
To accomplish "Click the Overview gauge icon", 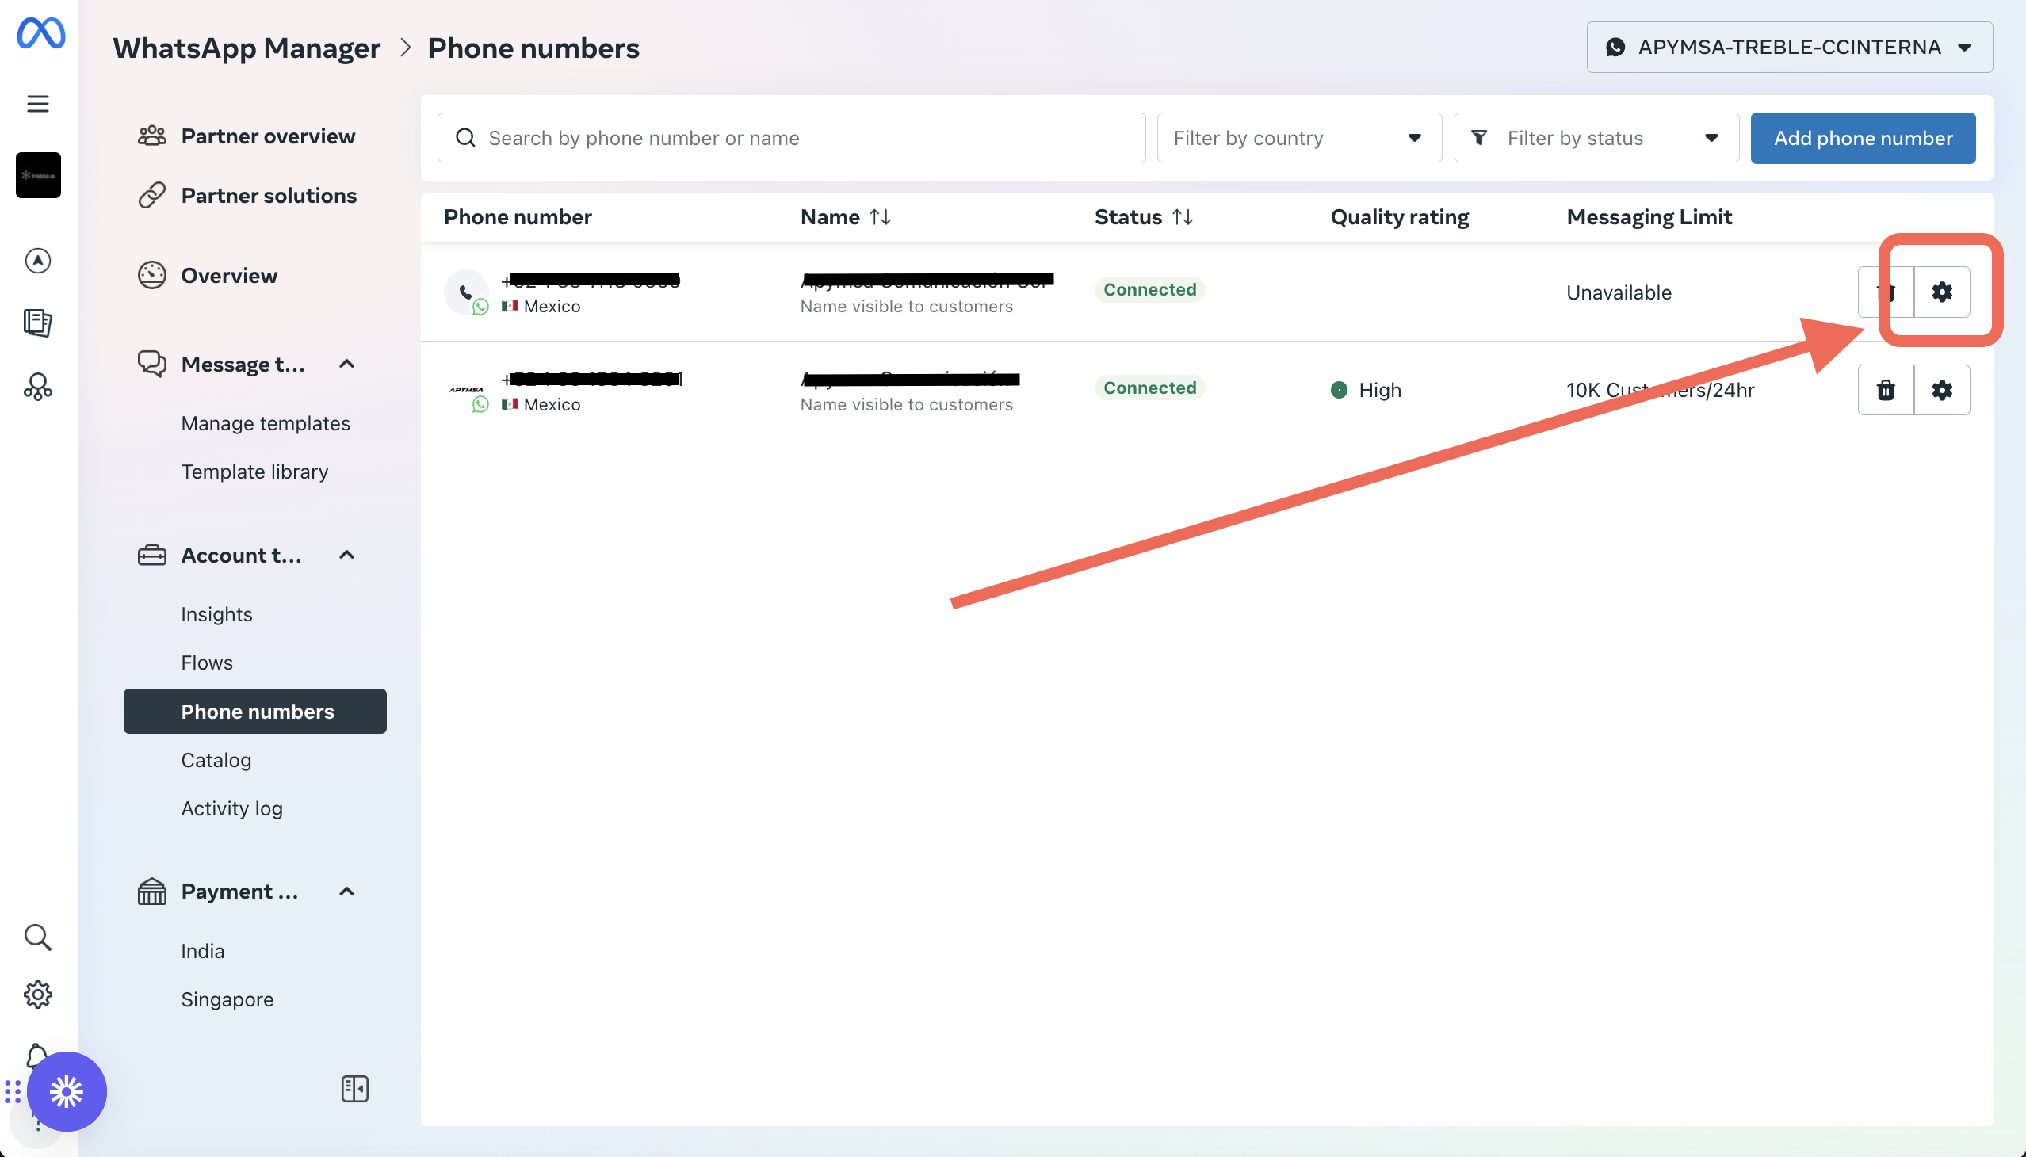I will click(x=152, y=276).
